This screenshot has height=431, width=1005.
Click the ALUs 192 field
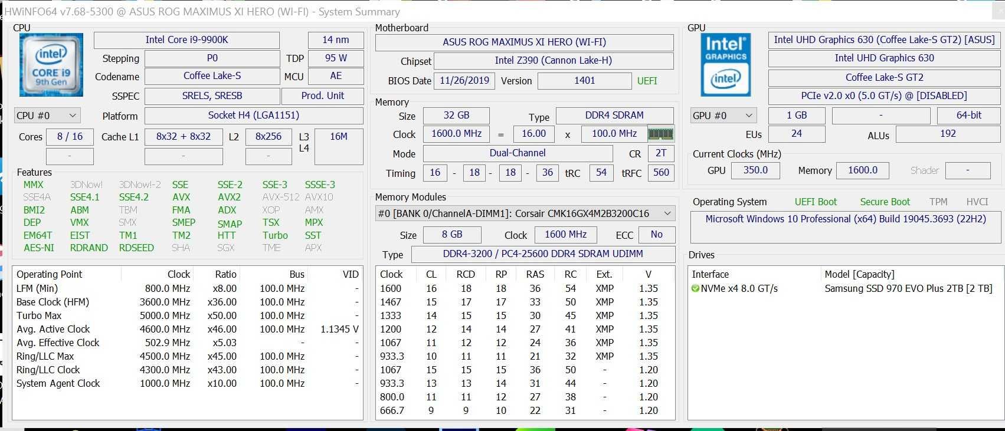tap(948, 134)
